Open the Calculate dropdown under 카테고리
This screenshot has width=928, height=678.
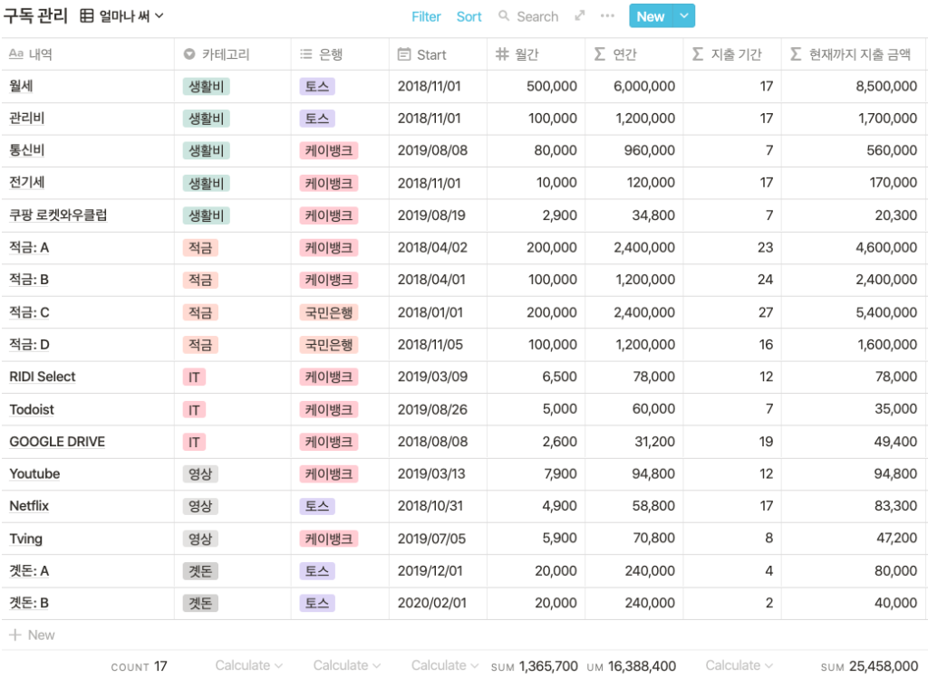click(x=248, y=665)
